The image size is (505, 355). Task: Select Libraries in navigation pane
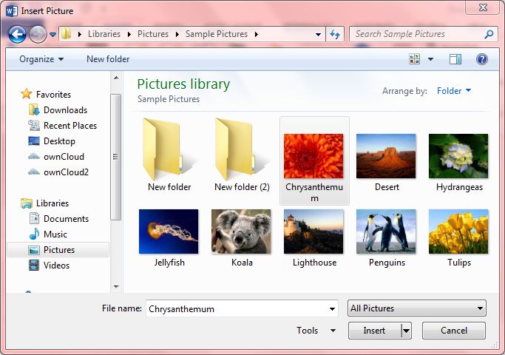(52, 203)
